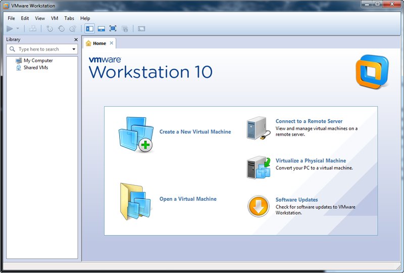Click the VMware Workstation logo in the header
Image resolution: width=404 pixels, height=273 pixels.
pos(372,72)
